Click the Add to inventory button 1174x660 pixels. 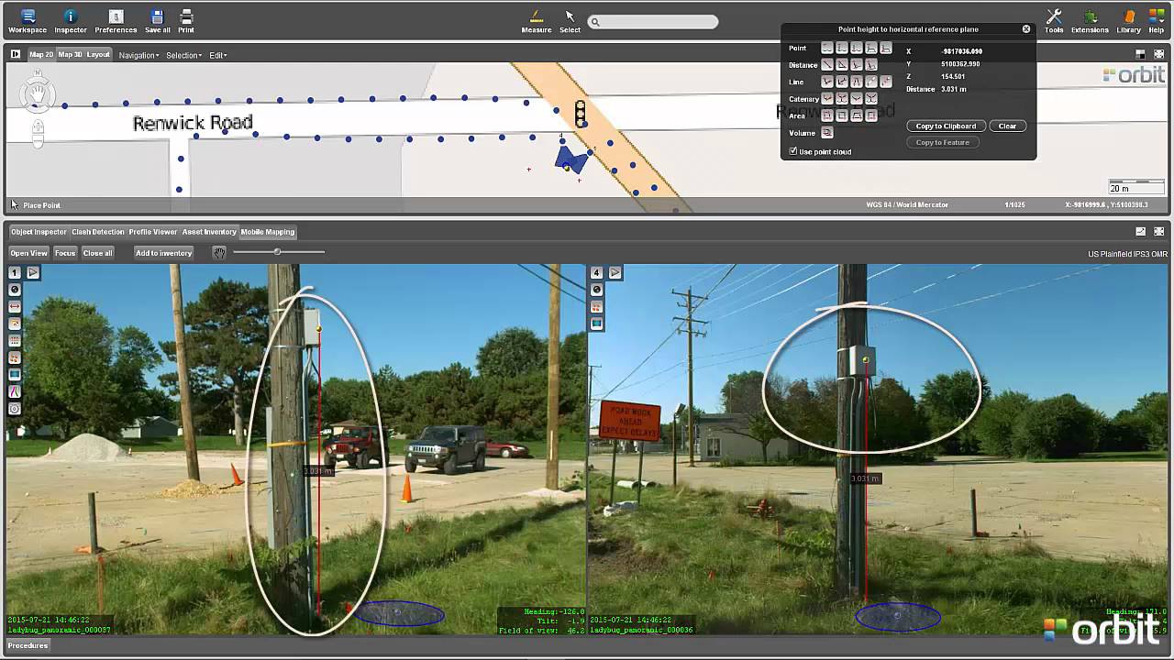(163, 253)
